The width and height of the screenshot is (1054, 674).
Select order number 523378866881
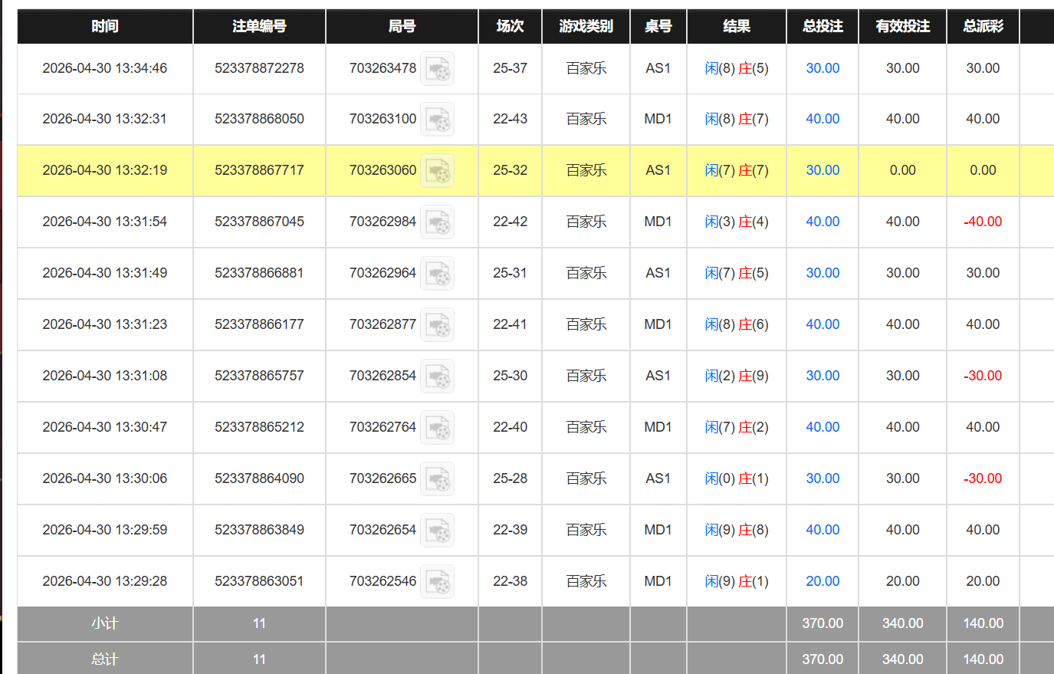[x=259, y=273]
